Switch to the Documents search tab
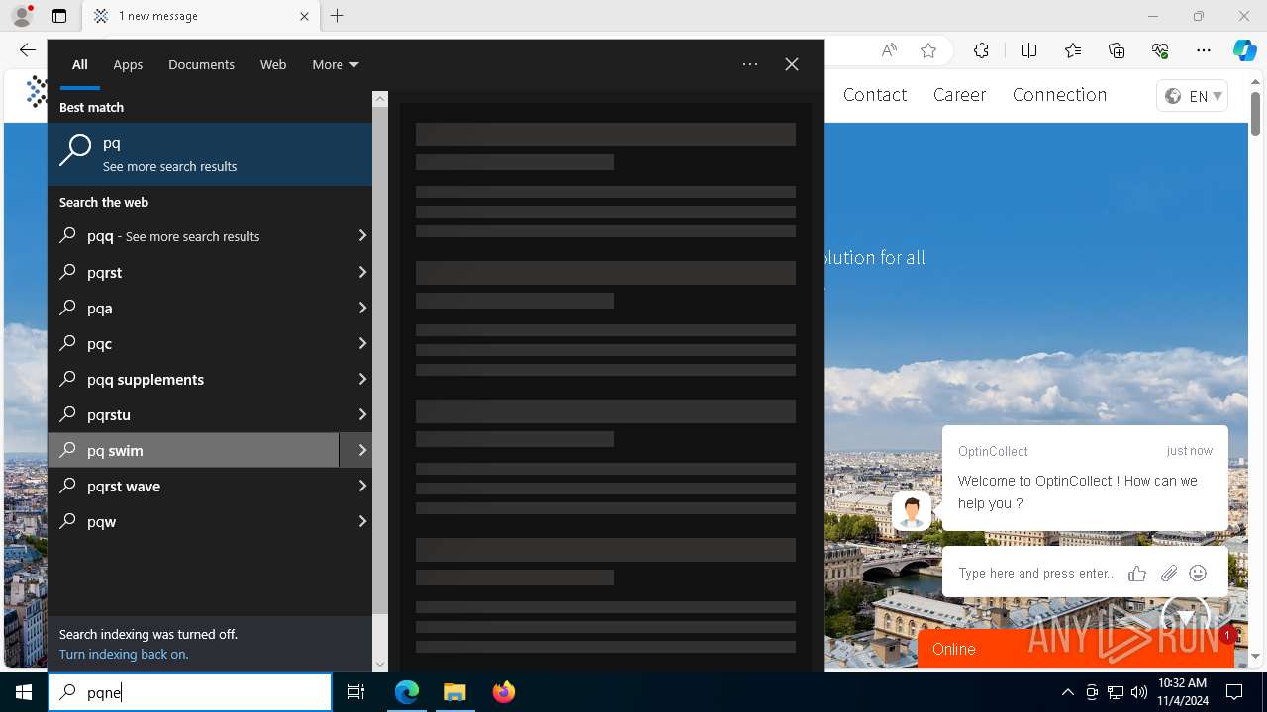The image size is (1267, 712). (201, 65)
